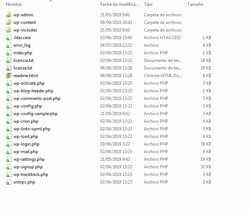Select the wp-content folder name
The image size is (250, 215).
(x=25, y=22)
